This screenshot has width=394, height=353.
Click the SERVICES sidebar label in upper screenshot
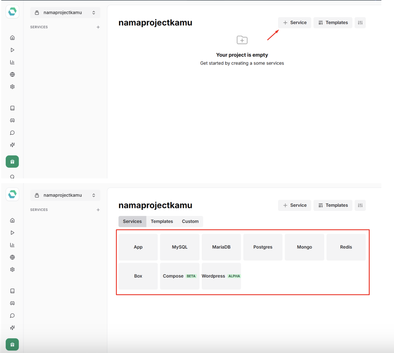click(39, 27)
